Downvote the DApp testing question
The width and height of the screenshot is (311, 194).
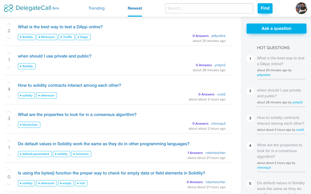point(9,38)
